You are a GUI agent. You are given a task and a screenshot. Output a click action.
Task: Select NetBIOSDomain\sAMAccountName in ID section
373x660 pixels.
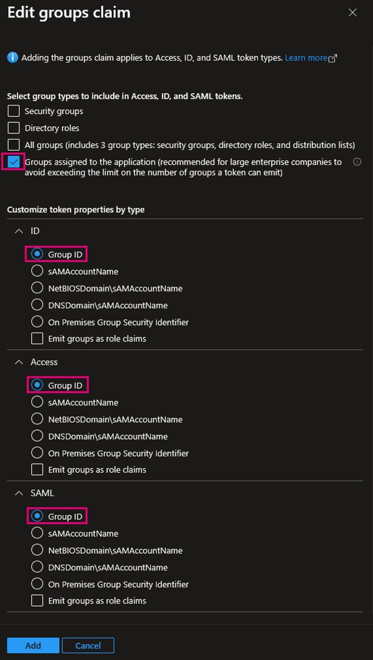(37, 288)
